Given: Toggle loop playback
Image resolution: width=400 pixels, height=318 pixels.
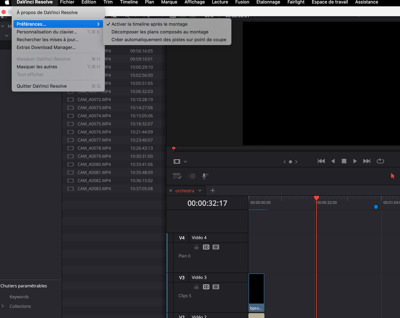Looking at the screenshot, I should click(380, 161).
